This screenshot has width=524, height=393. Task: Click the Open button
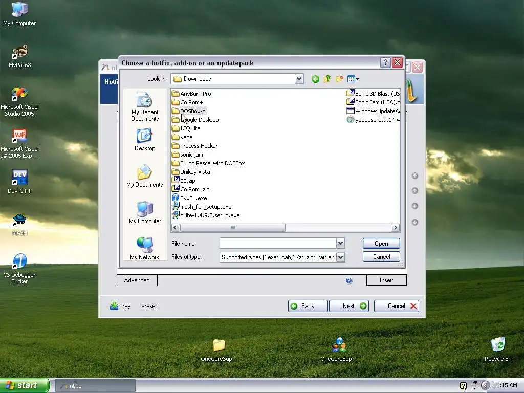click(381, 243)
